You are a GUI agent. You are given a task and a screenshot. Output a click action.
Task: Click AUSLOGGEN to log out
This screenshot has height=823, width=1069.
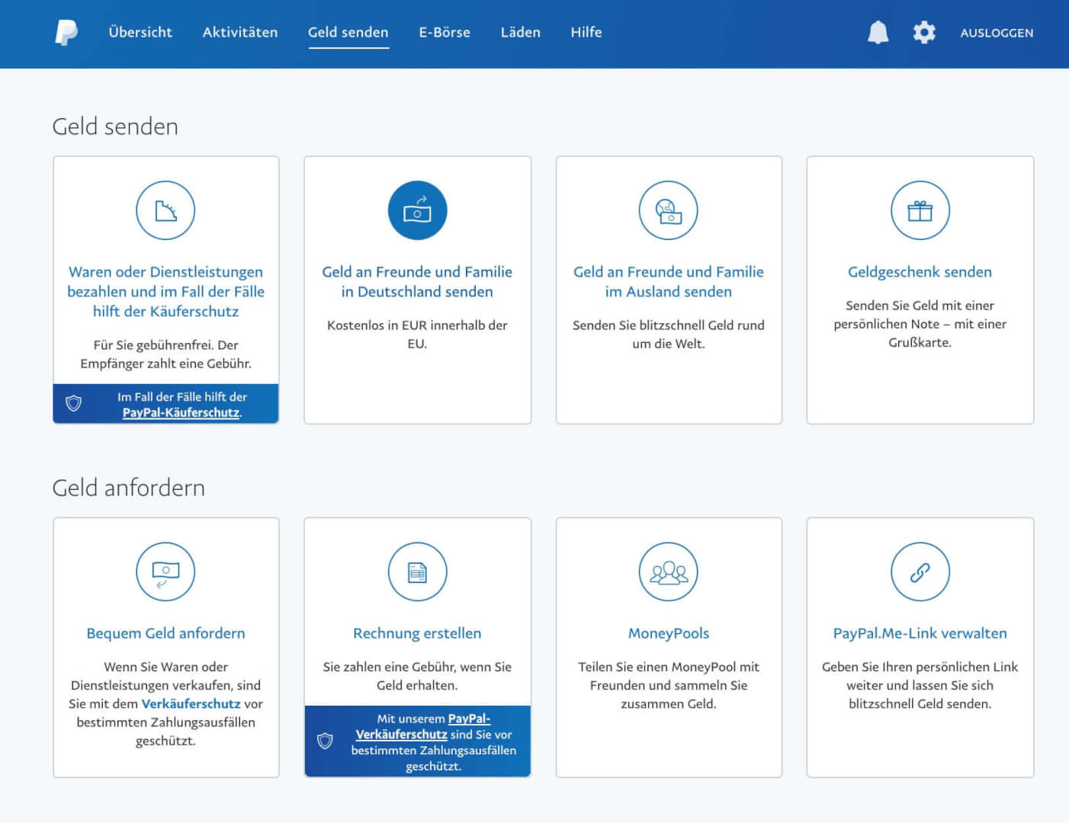tap(997, 33)
